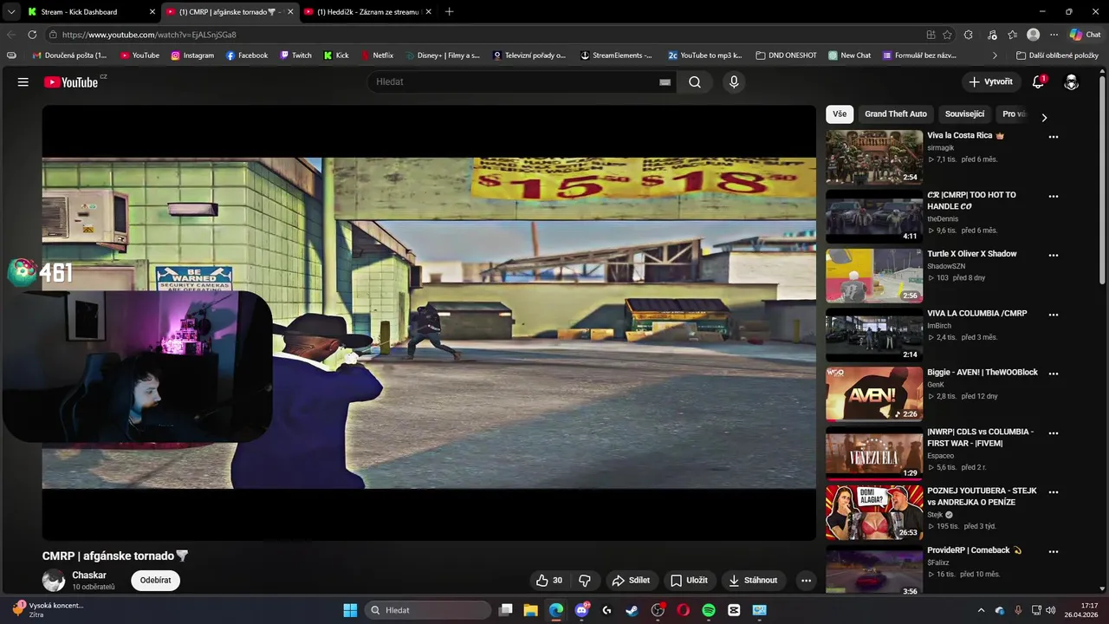Open the on-screen keyboard icon in search box
Image resolution: width=1109 pixels, height=624 pixels.
(665, 82)
